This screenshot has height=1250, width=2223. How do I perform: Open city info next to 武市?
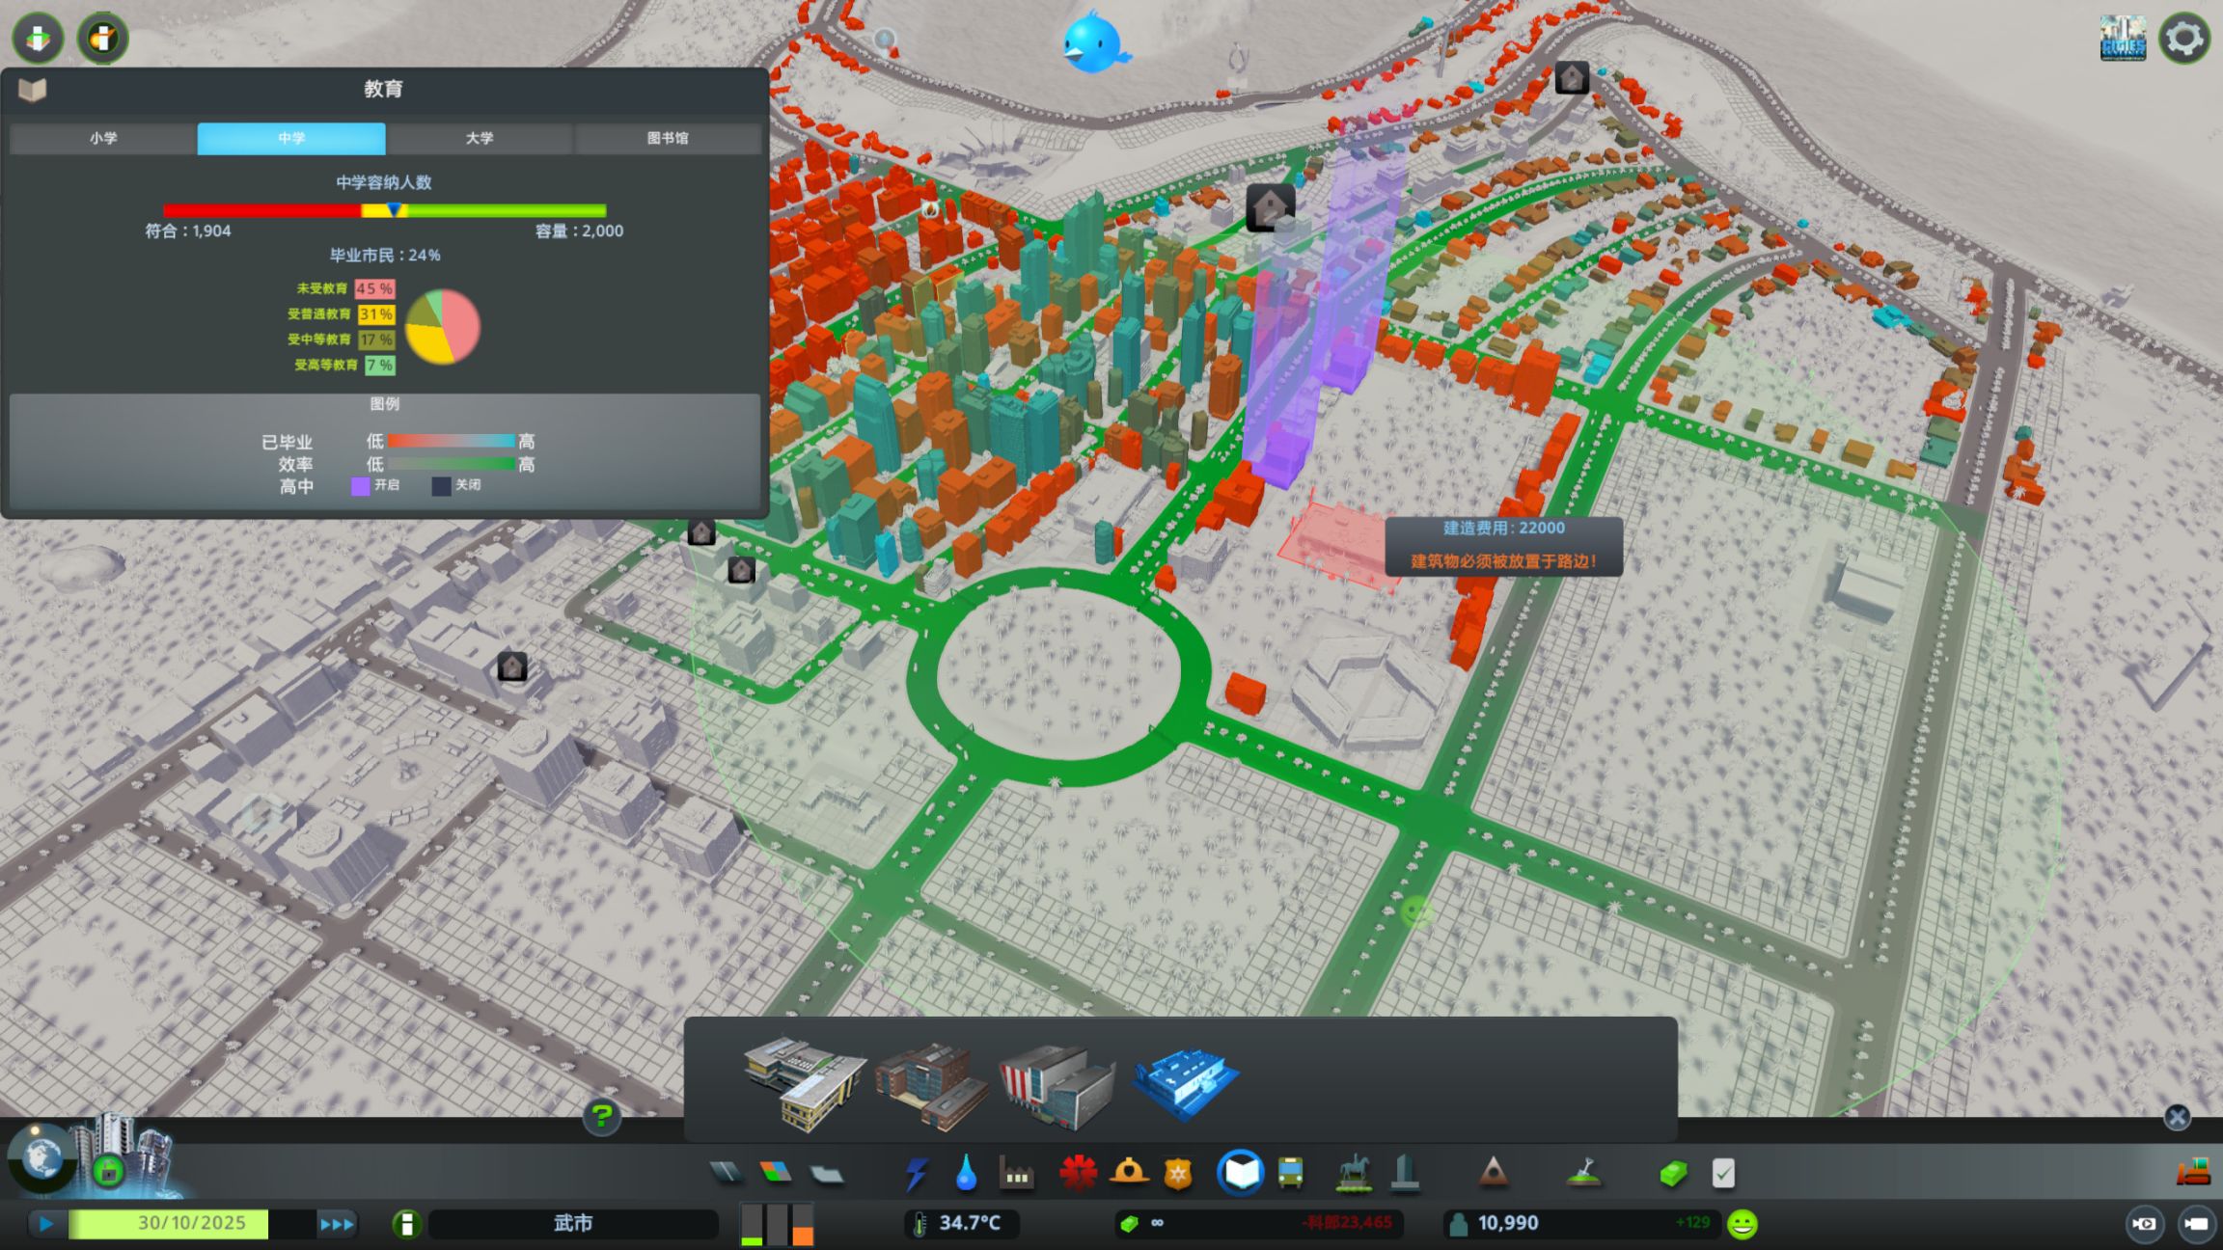click(407, 1224)
